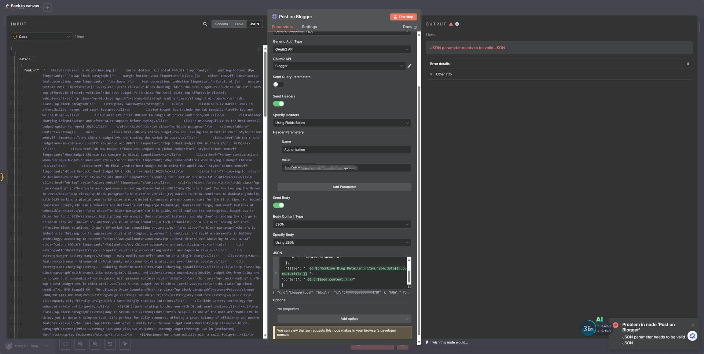
Task: Click the 36% network monitor widget
Action: coord(588,328)
